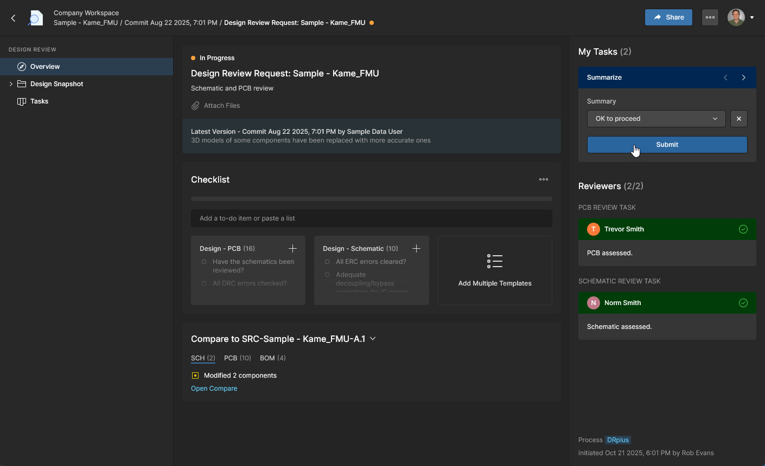Click the back arrow in header
The image size is (765, 466).
click(13, 18)
